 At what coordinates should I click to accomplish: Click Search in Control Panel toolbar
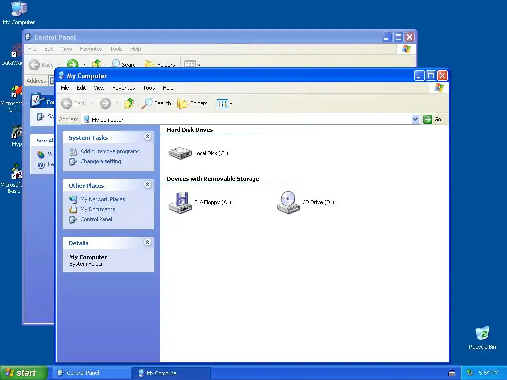(x=125, y=64)
